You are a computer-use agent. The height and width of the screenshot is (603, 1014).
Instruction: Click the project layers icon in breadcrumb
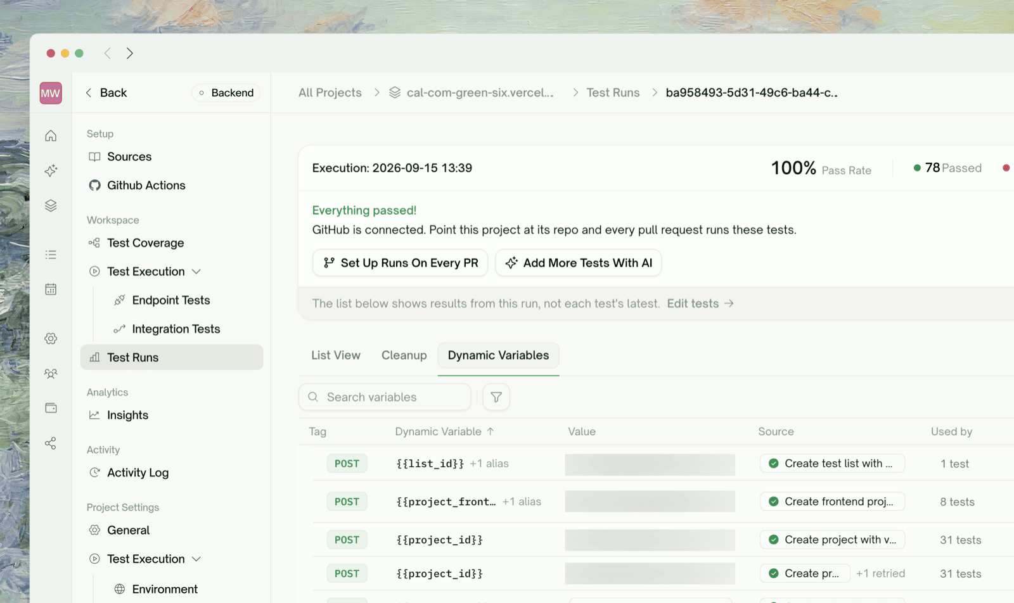pyautogui.click(x=395, y=92)
